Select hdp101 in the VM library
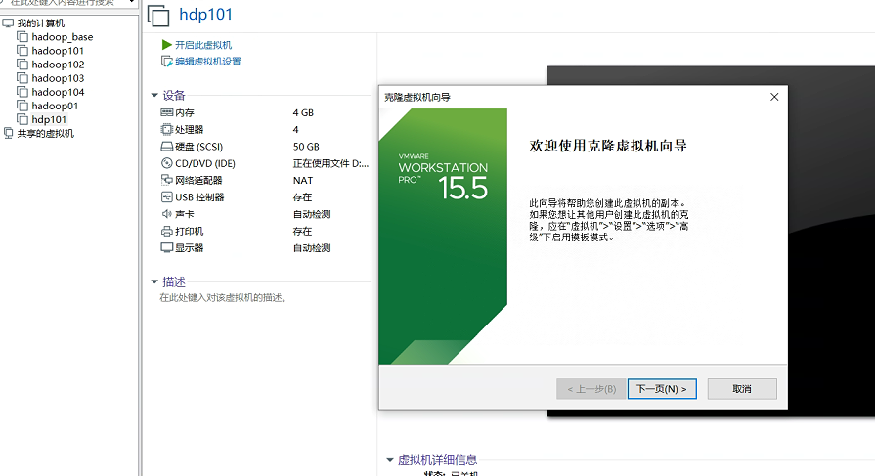The image size is (875, 476). click(x=49, y=119)
